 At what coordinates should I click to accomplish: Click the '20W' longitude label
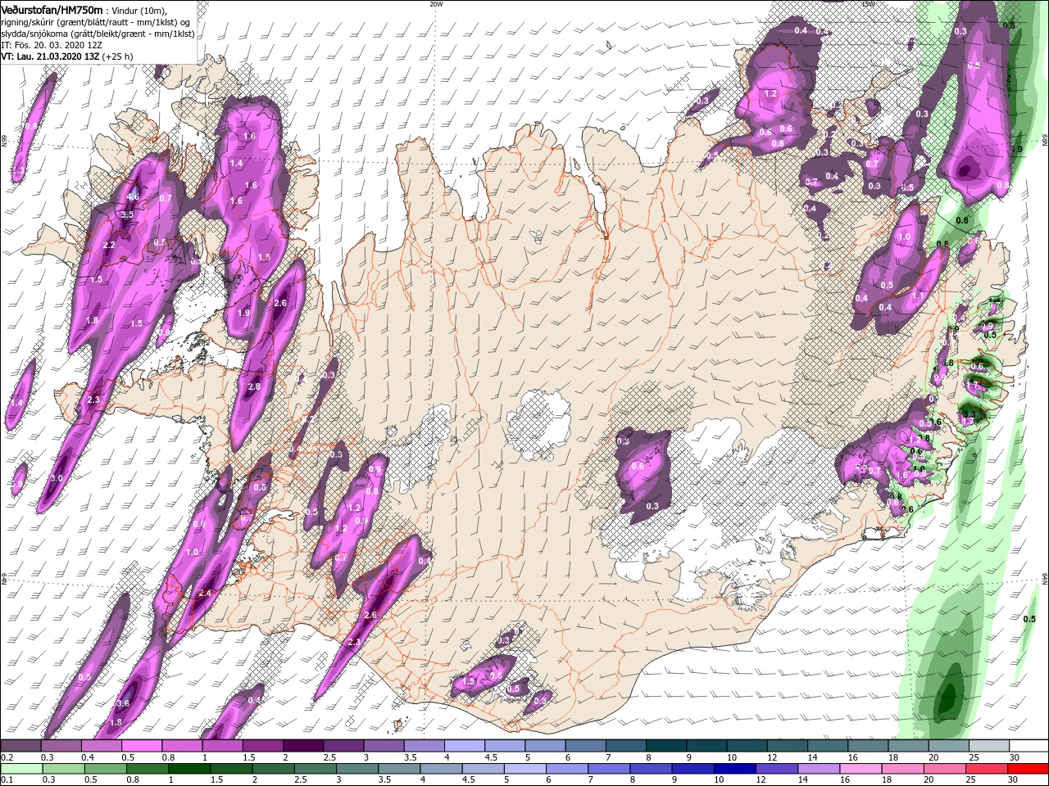pyautogui.click(x=437, y=4)
